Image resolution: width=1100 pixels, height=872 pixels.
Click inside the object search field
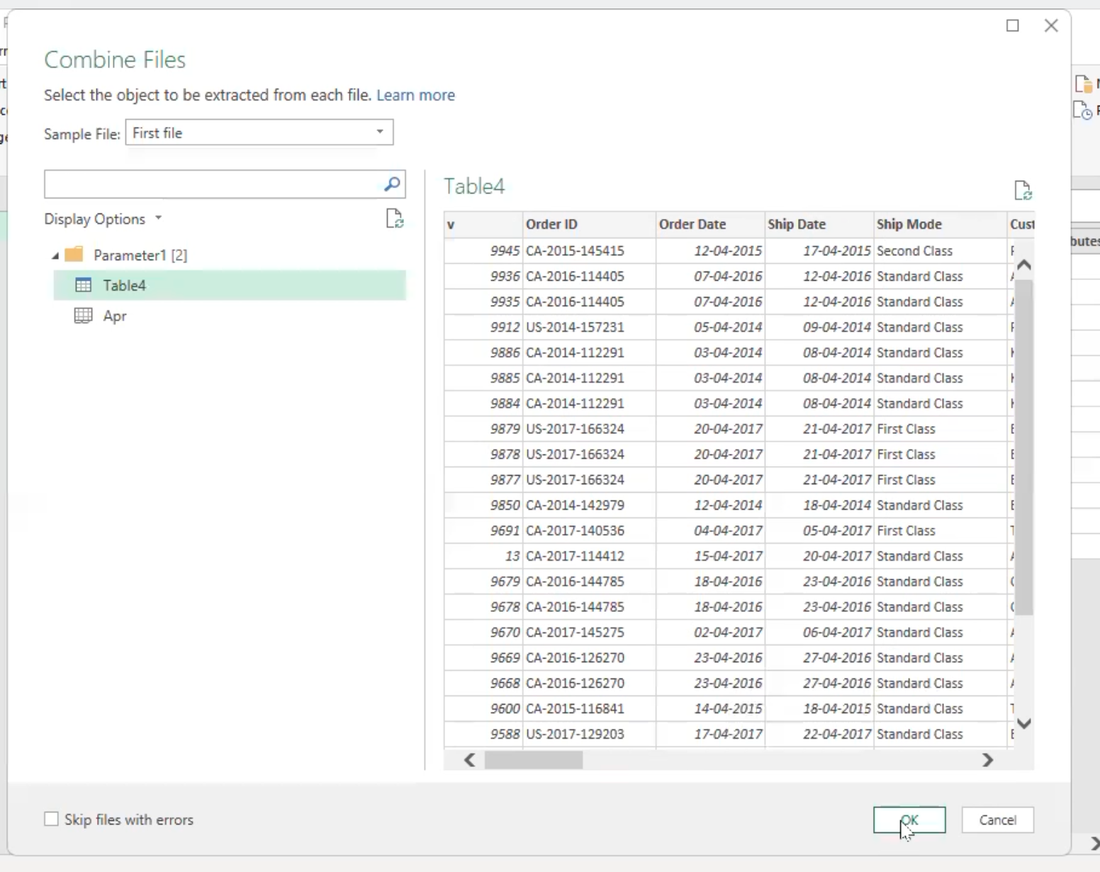[213, 184]
